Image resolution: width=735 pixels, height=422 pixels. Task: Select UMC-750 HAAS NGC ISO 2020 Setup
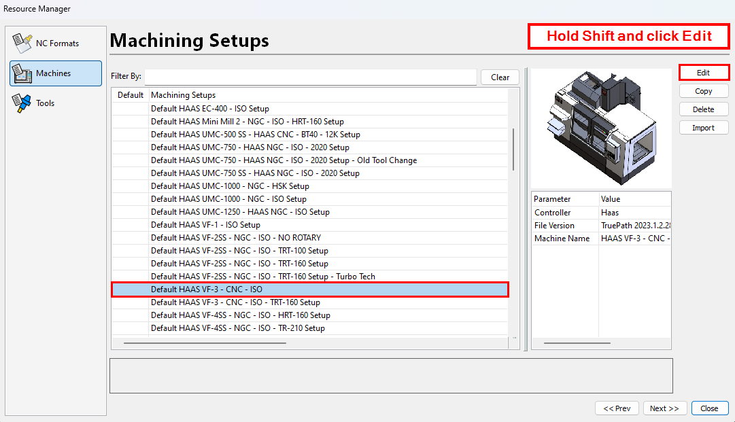[310, 147]
